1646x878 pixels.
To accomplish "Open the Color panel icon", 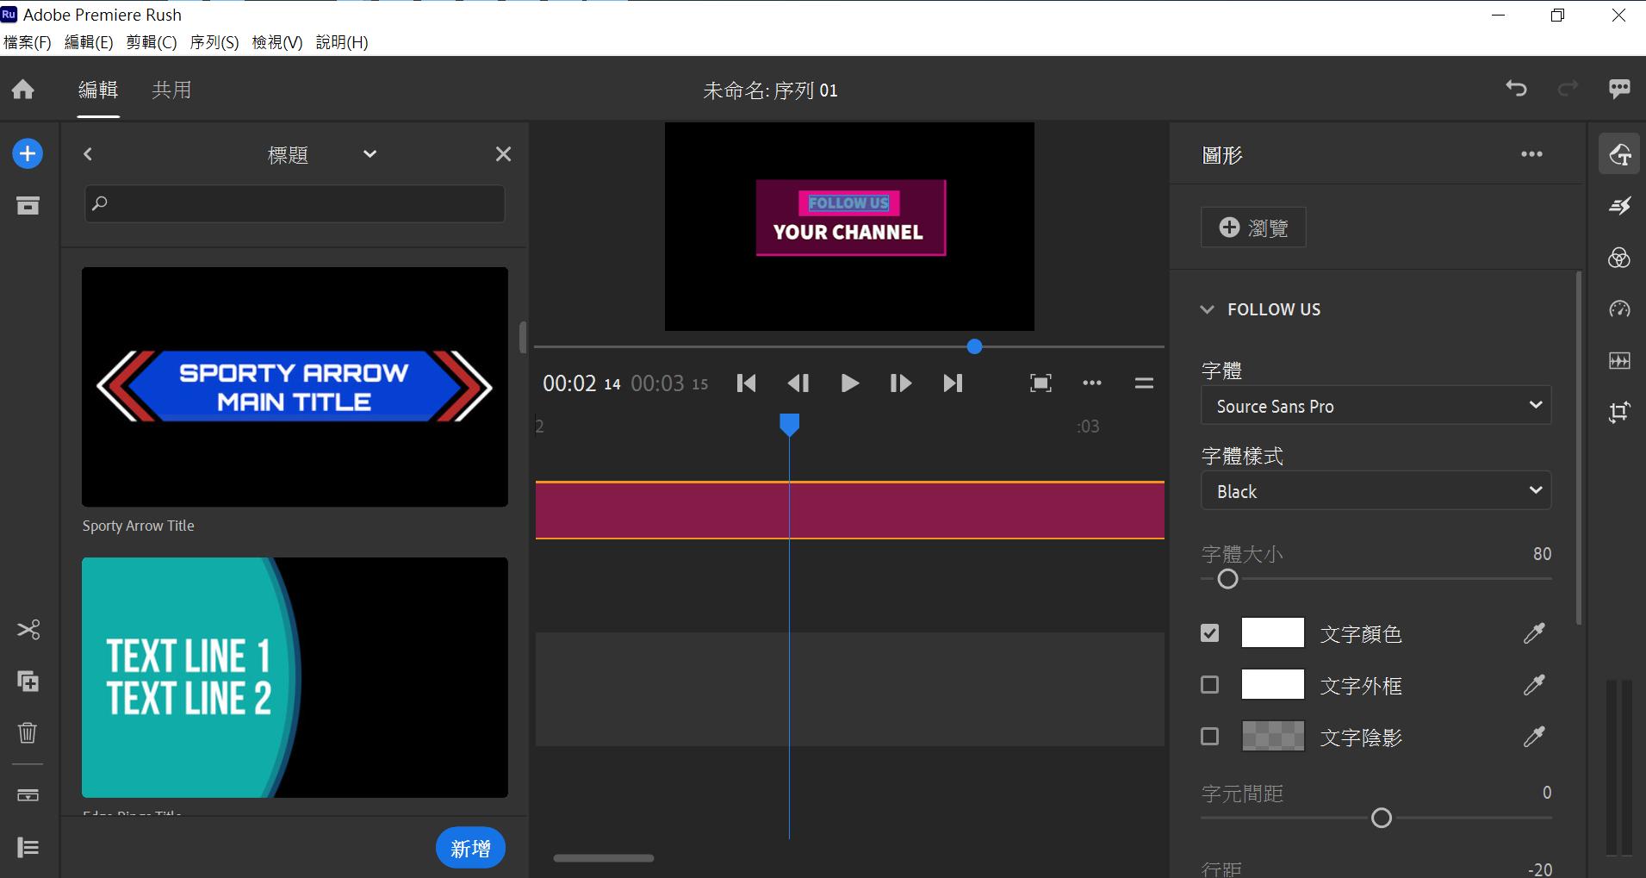I will click(x=1619, y=258).
